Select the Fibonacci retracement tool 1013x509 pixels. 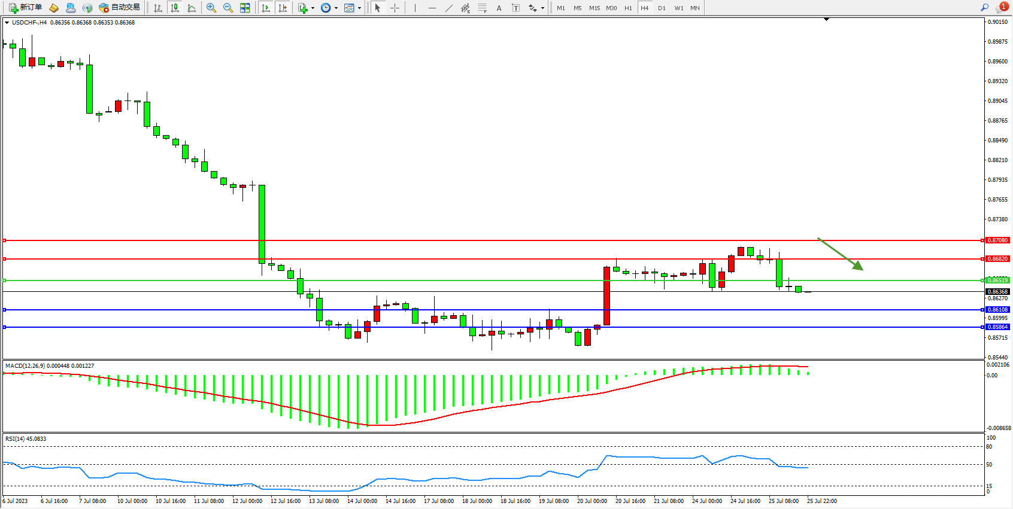pos(482,8)
